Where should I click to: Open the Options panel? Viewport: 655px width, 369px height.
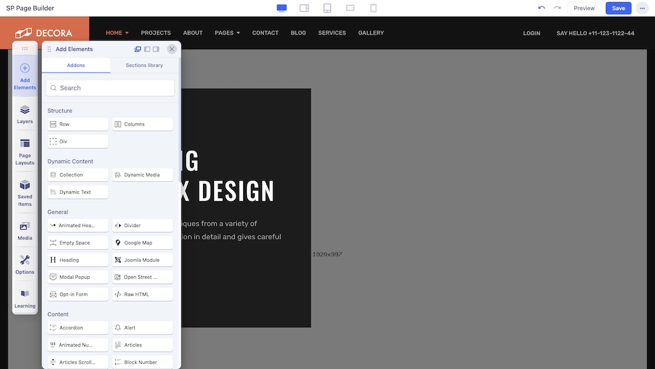(25, 264)
